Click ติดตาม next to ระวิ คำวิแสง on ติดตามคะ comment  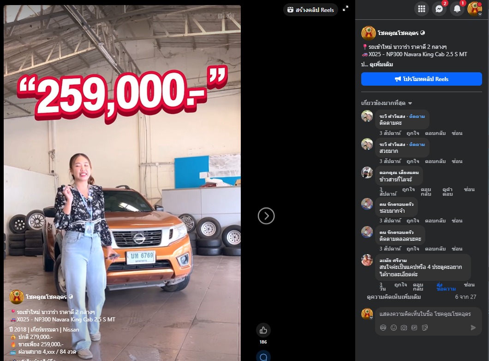click(417, 116)
